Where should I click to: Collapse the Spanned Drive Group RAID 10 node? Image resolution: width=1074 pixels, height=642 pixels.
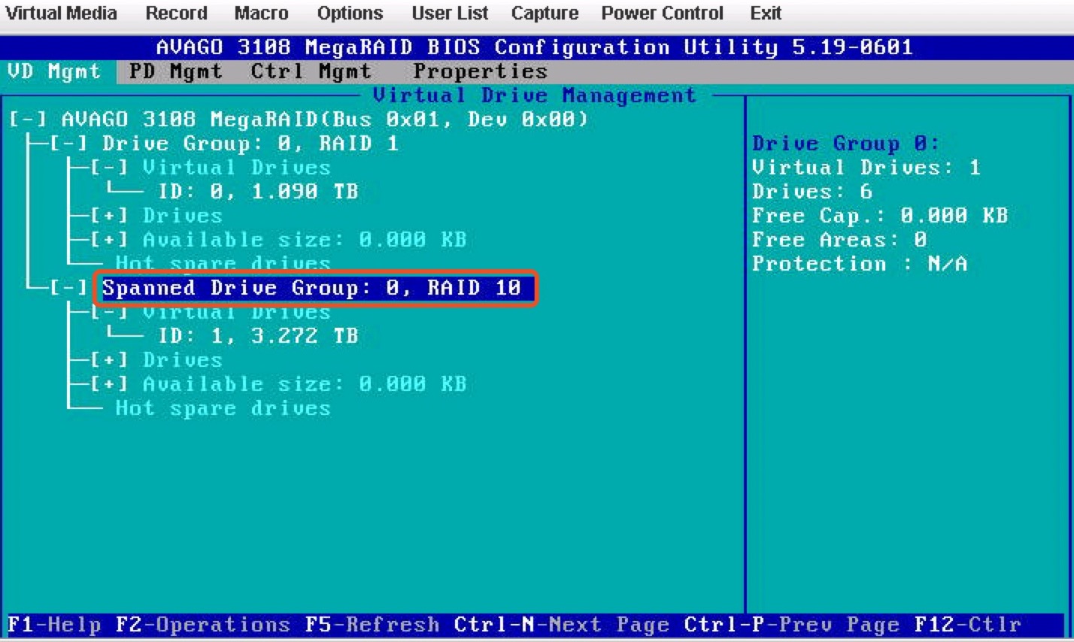pos(68,288)
